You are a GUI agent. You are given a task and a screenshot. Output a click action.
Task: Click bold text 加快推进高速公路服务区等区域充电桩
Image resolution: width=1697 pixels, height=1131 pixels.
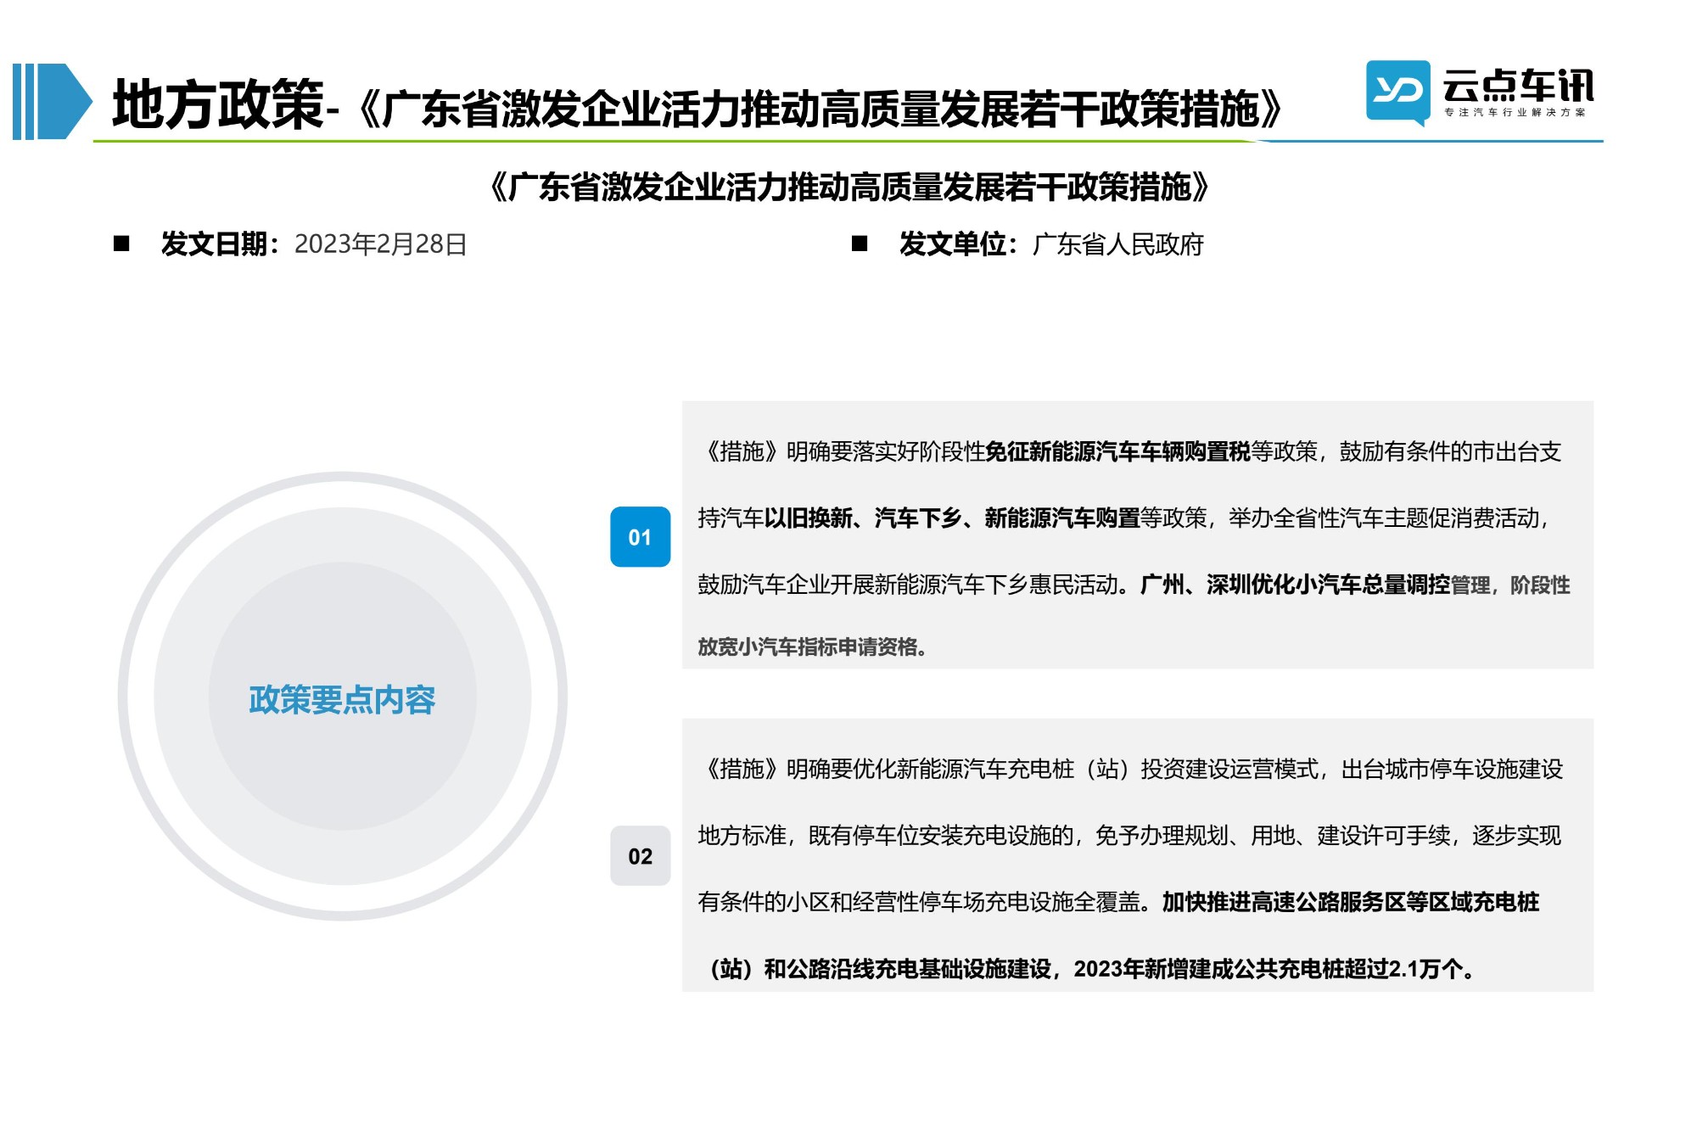(x=1351, y=902)
